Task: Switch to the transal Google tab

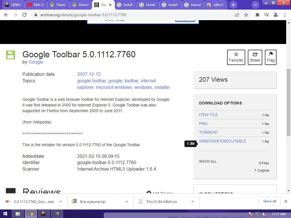Action: 193,5
